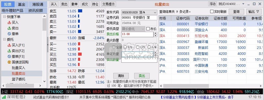Switch to the 基金 tab
This screenshot has height=100, width=264.
pos(22,4)
